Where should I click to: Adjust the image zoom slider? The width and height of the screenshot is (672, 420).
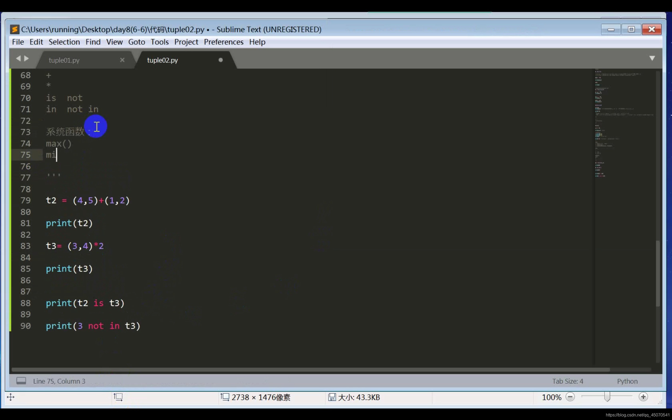coord(607,397)
